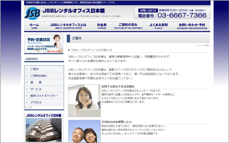Click the smiling woman photo
Viewport: 229px width, 143px height.
tap(84, 101)
